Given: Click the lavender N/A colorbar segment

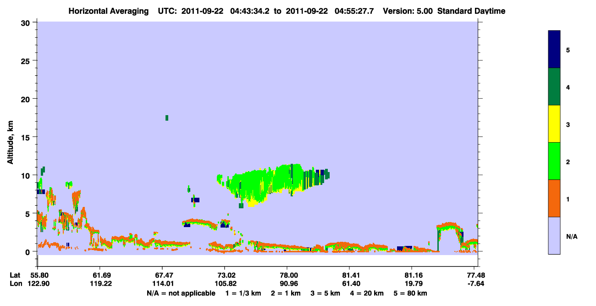Looking at the screenshot, I should tap(554, 235).
